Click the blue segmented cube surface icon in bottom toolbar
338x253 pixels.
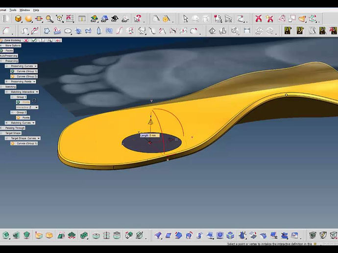pyautogui.click(x=230, y=235)
